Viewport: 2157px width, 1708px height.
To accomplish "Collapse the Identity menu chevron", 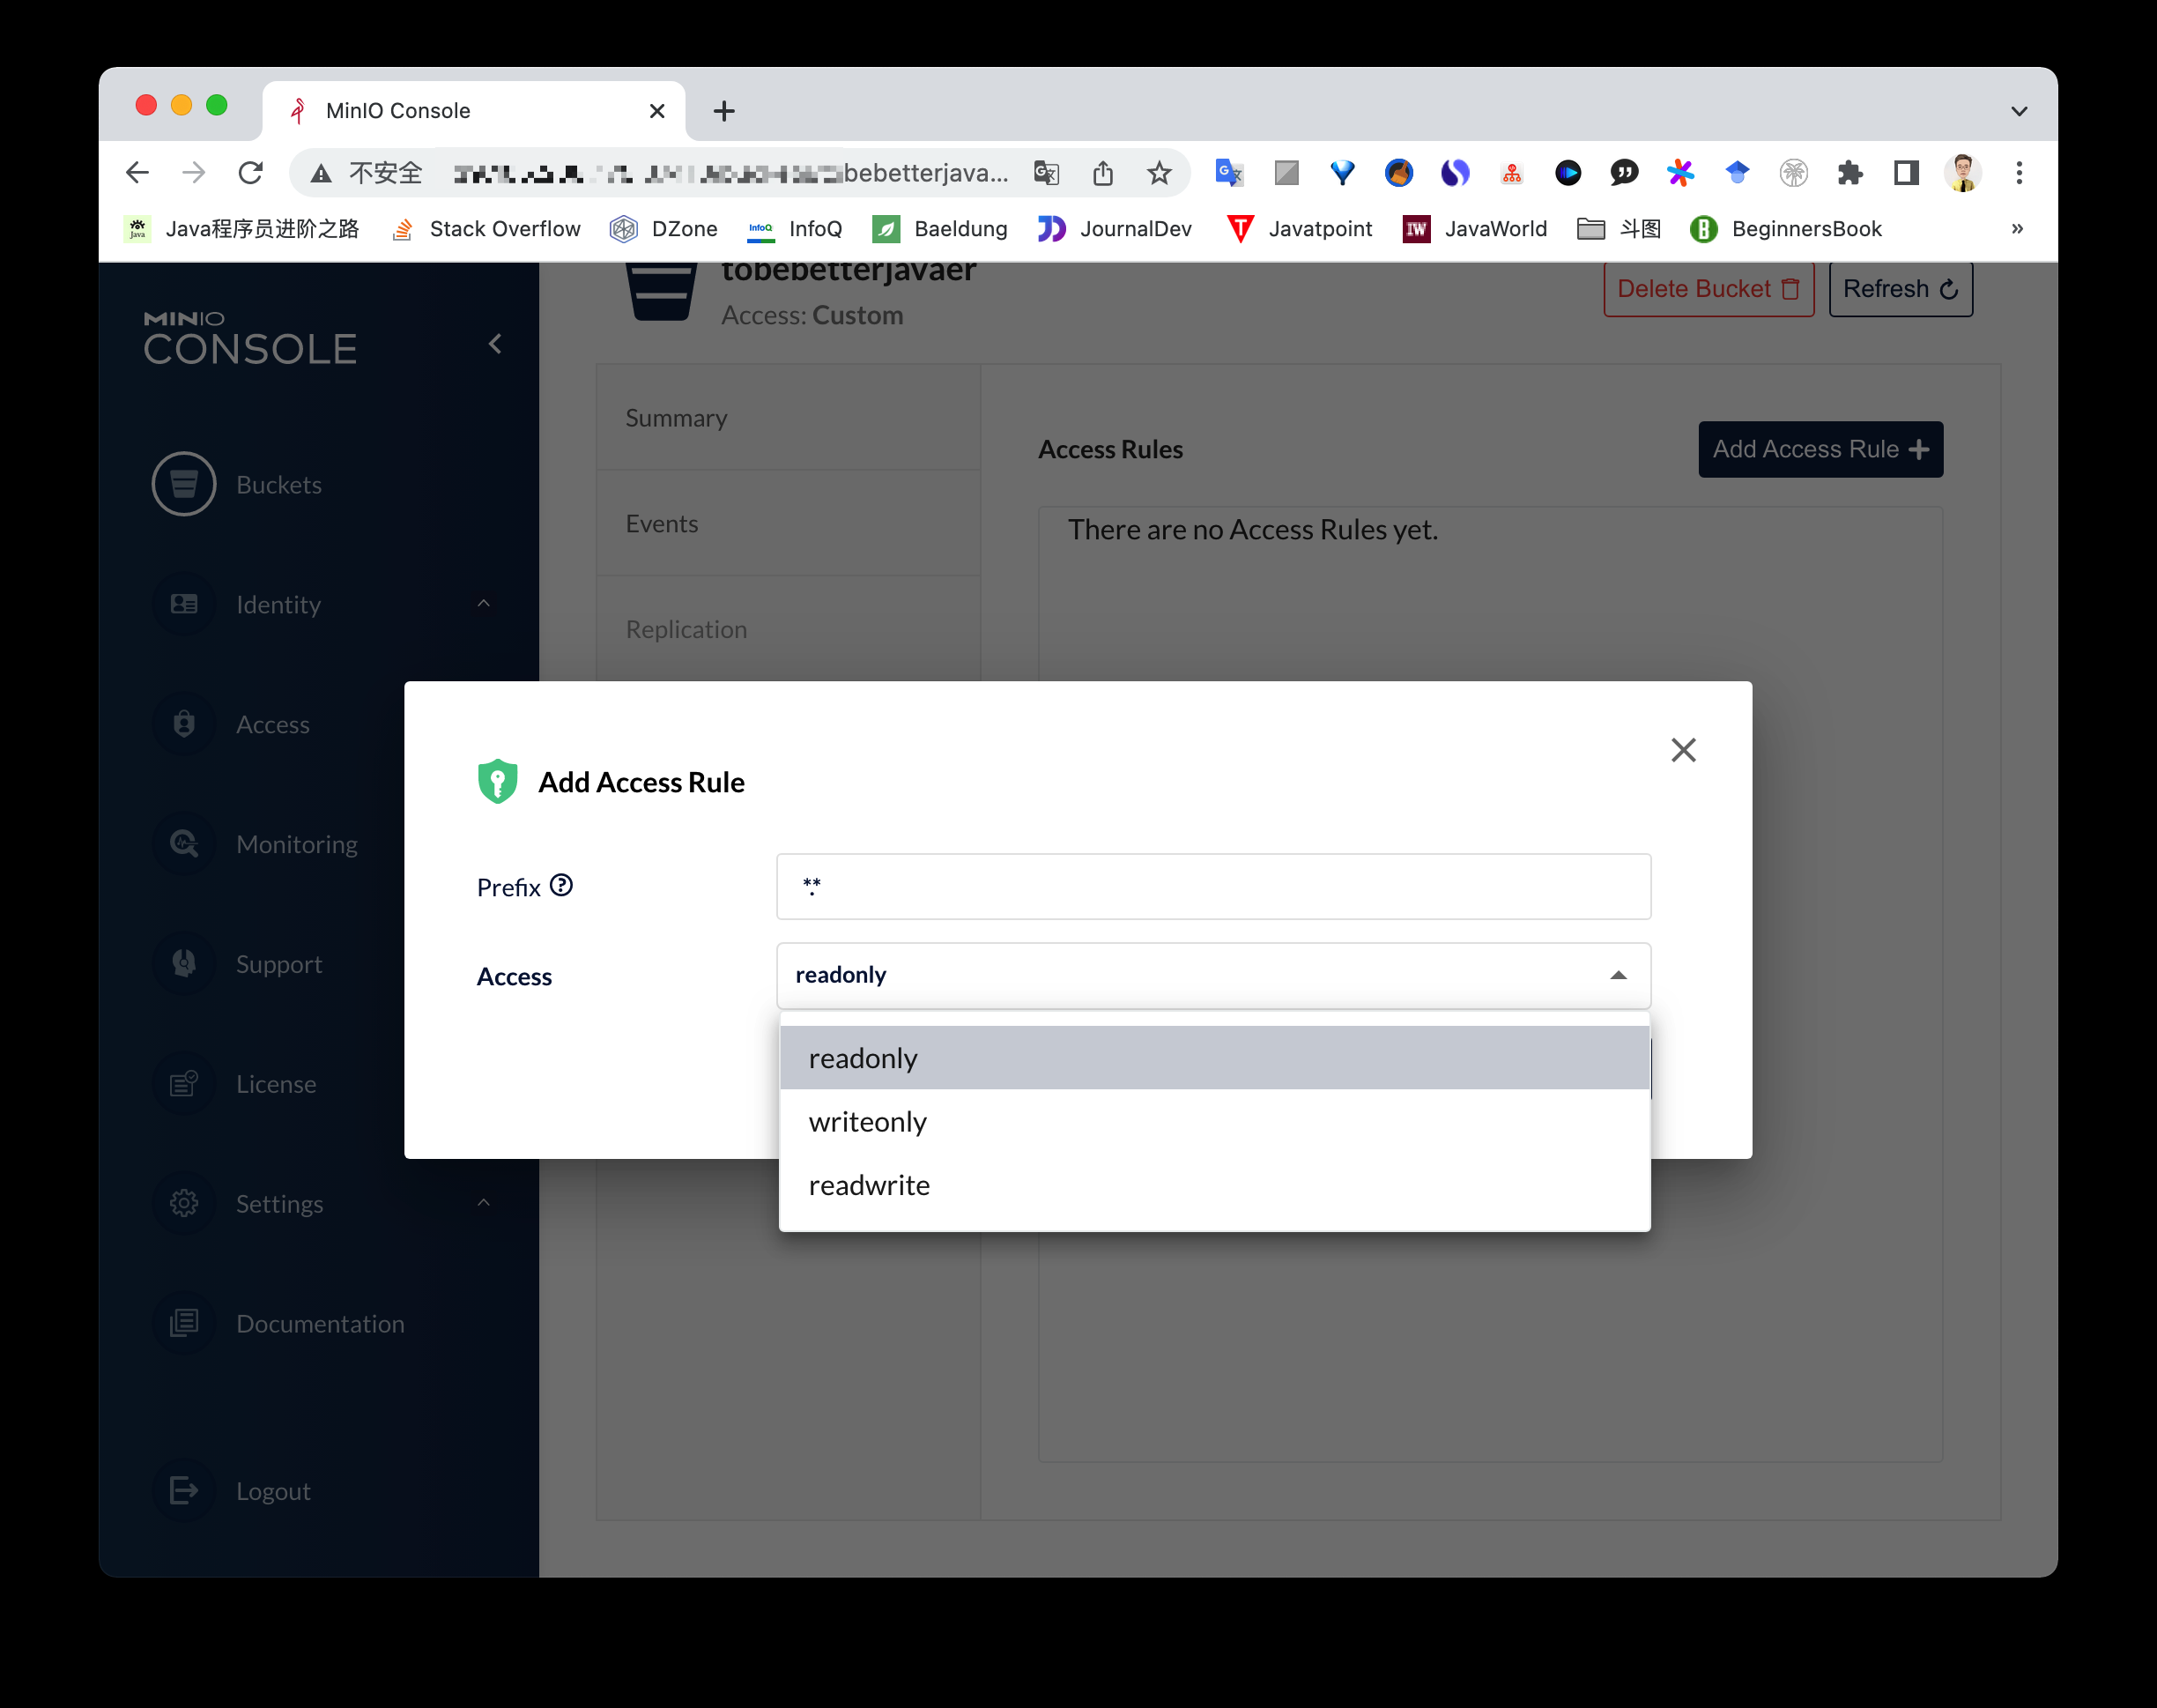I will click(x=484, y=604).
